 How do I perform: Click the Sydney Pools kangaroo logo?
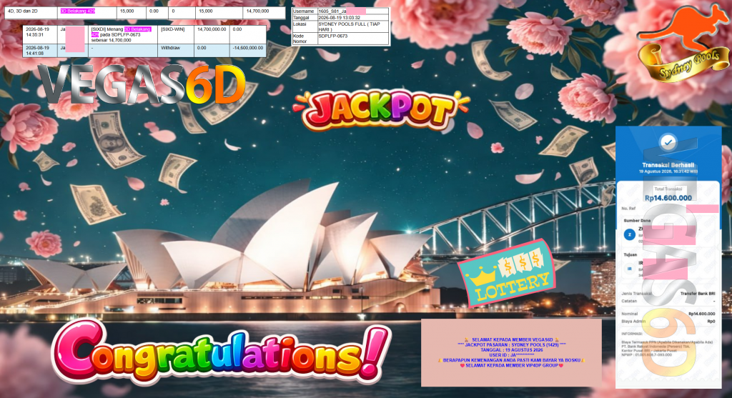pyautogui.click(x=683, y=42)
